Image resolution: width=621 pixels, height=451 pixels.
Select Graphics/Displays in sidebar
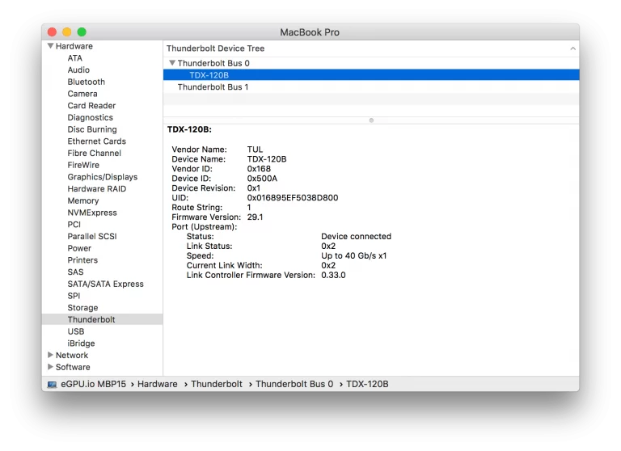102,176
